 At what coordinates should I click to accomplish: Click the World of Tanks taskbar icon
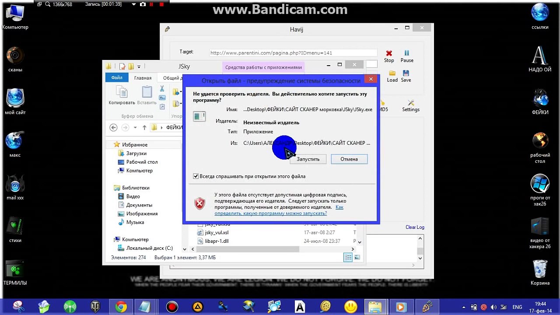95,307
